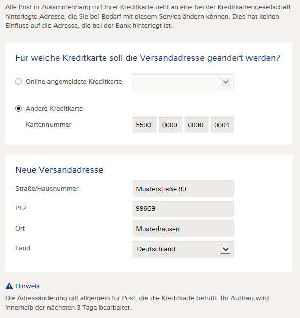Click the Andere Kreditkarte label text
This screenshot has height=318, width=300.
click(54, 109)
